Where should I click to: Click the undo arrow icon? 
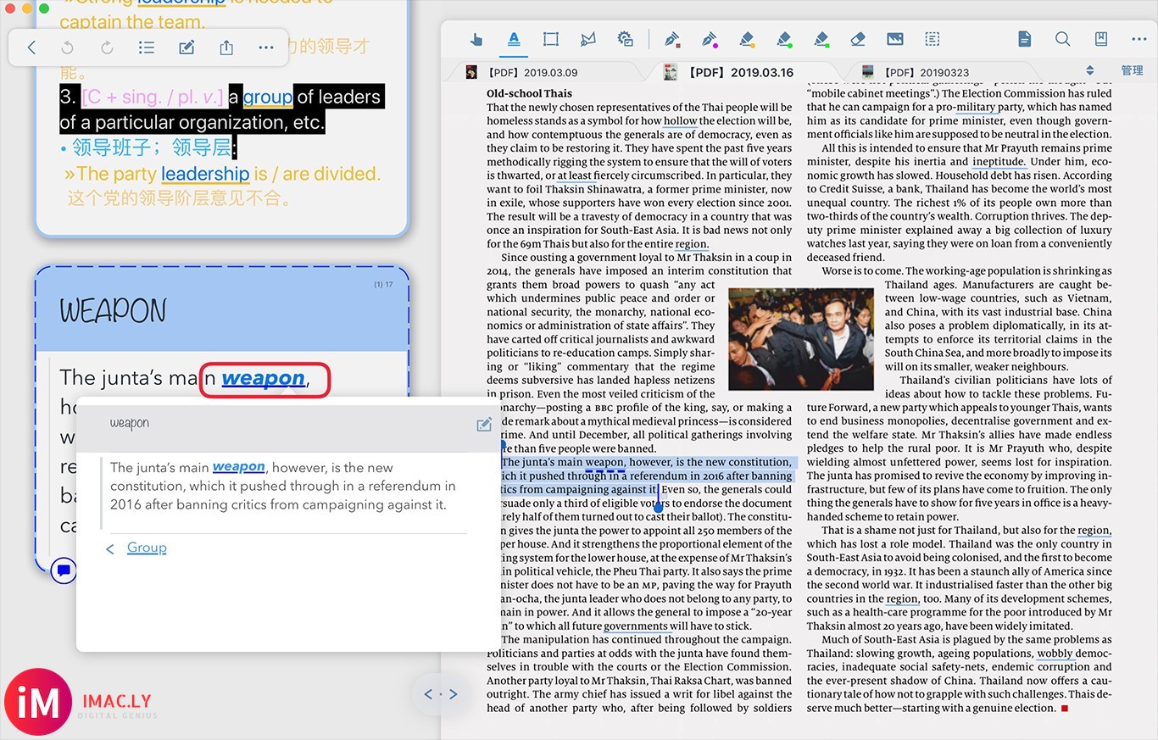pyautogui.click(x=68, y=47)
